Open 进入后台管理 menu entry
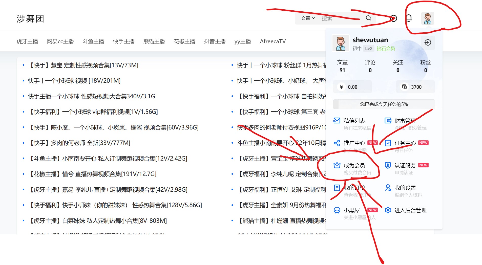 [406, 210]
